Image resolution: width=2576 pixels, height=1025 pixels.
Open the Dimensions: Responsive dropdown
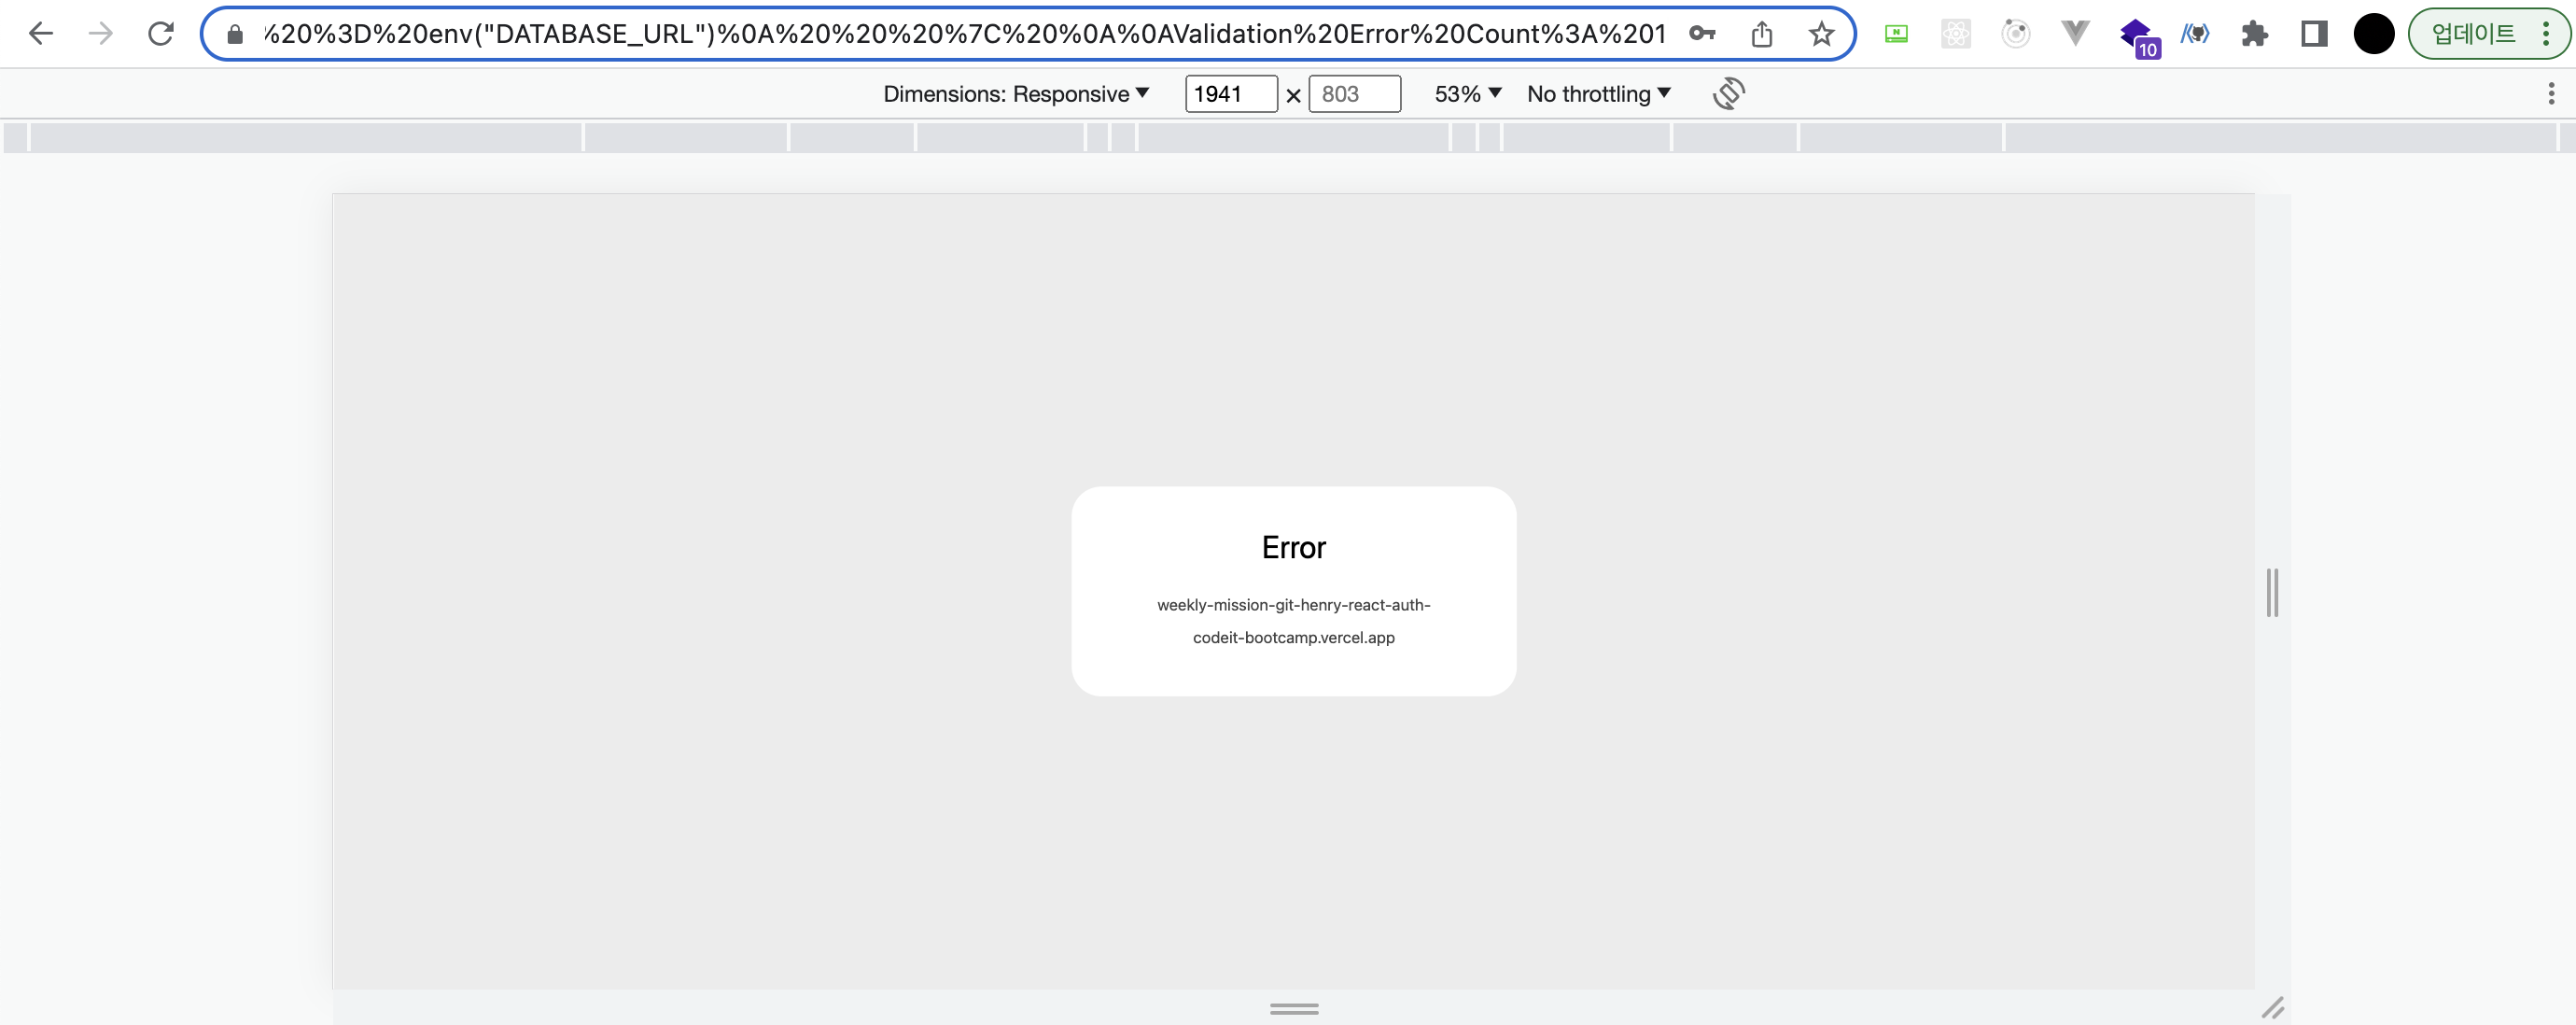click(x=1015, y=94)
